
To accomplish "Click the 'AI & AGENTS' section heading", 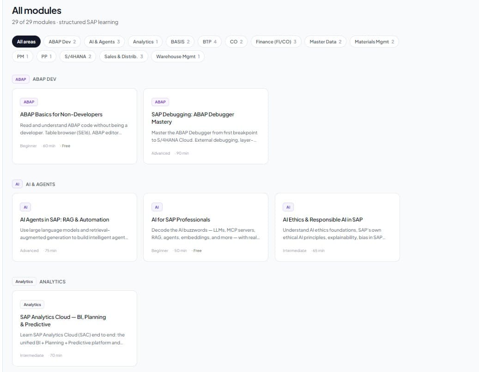I will coord(41,184).
